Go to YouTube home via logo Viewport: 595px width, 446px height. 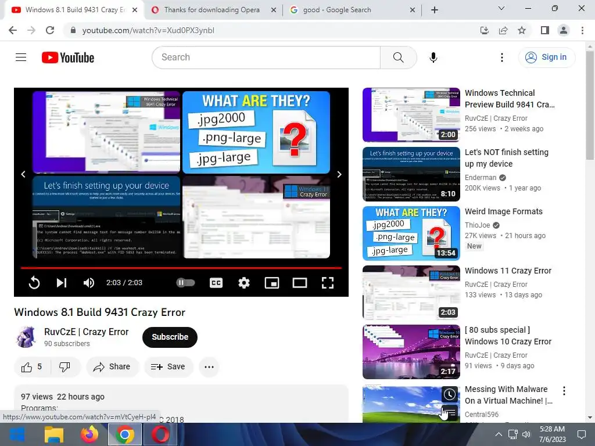(x=68, y=57)
